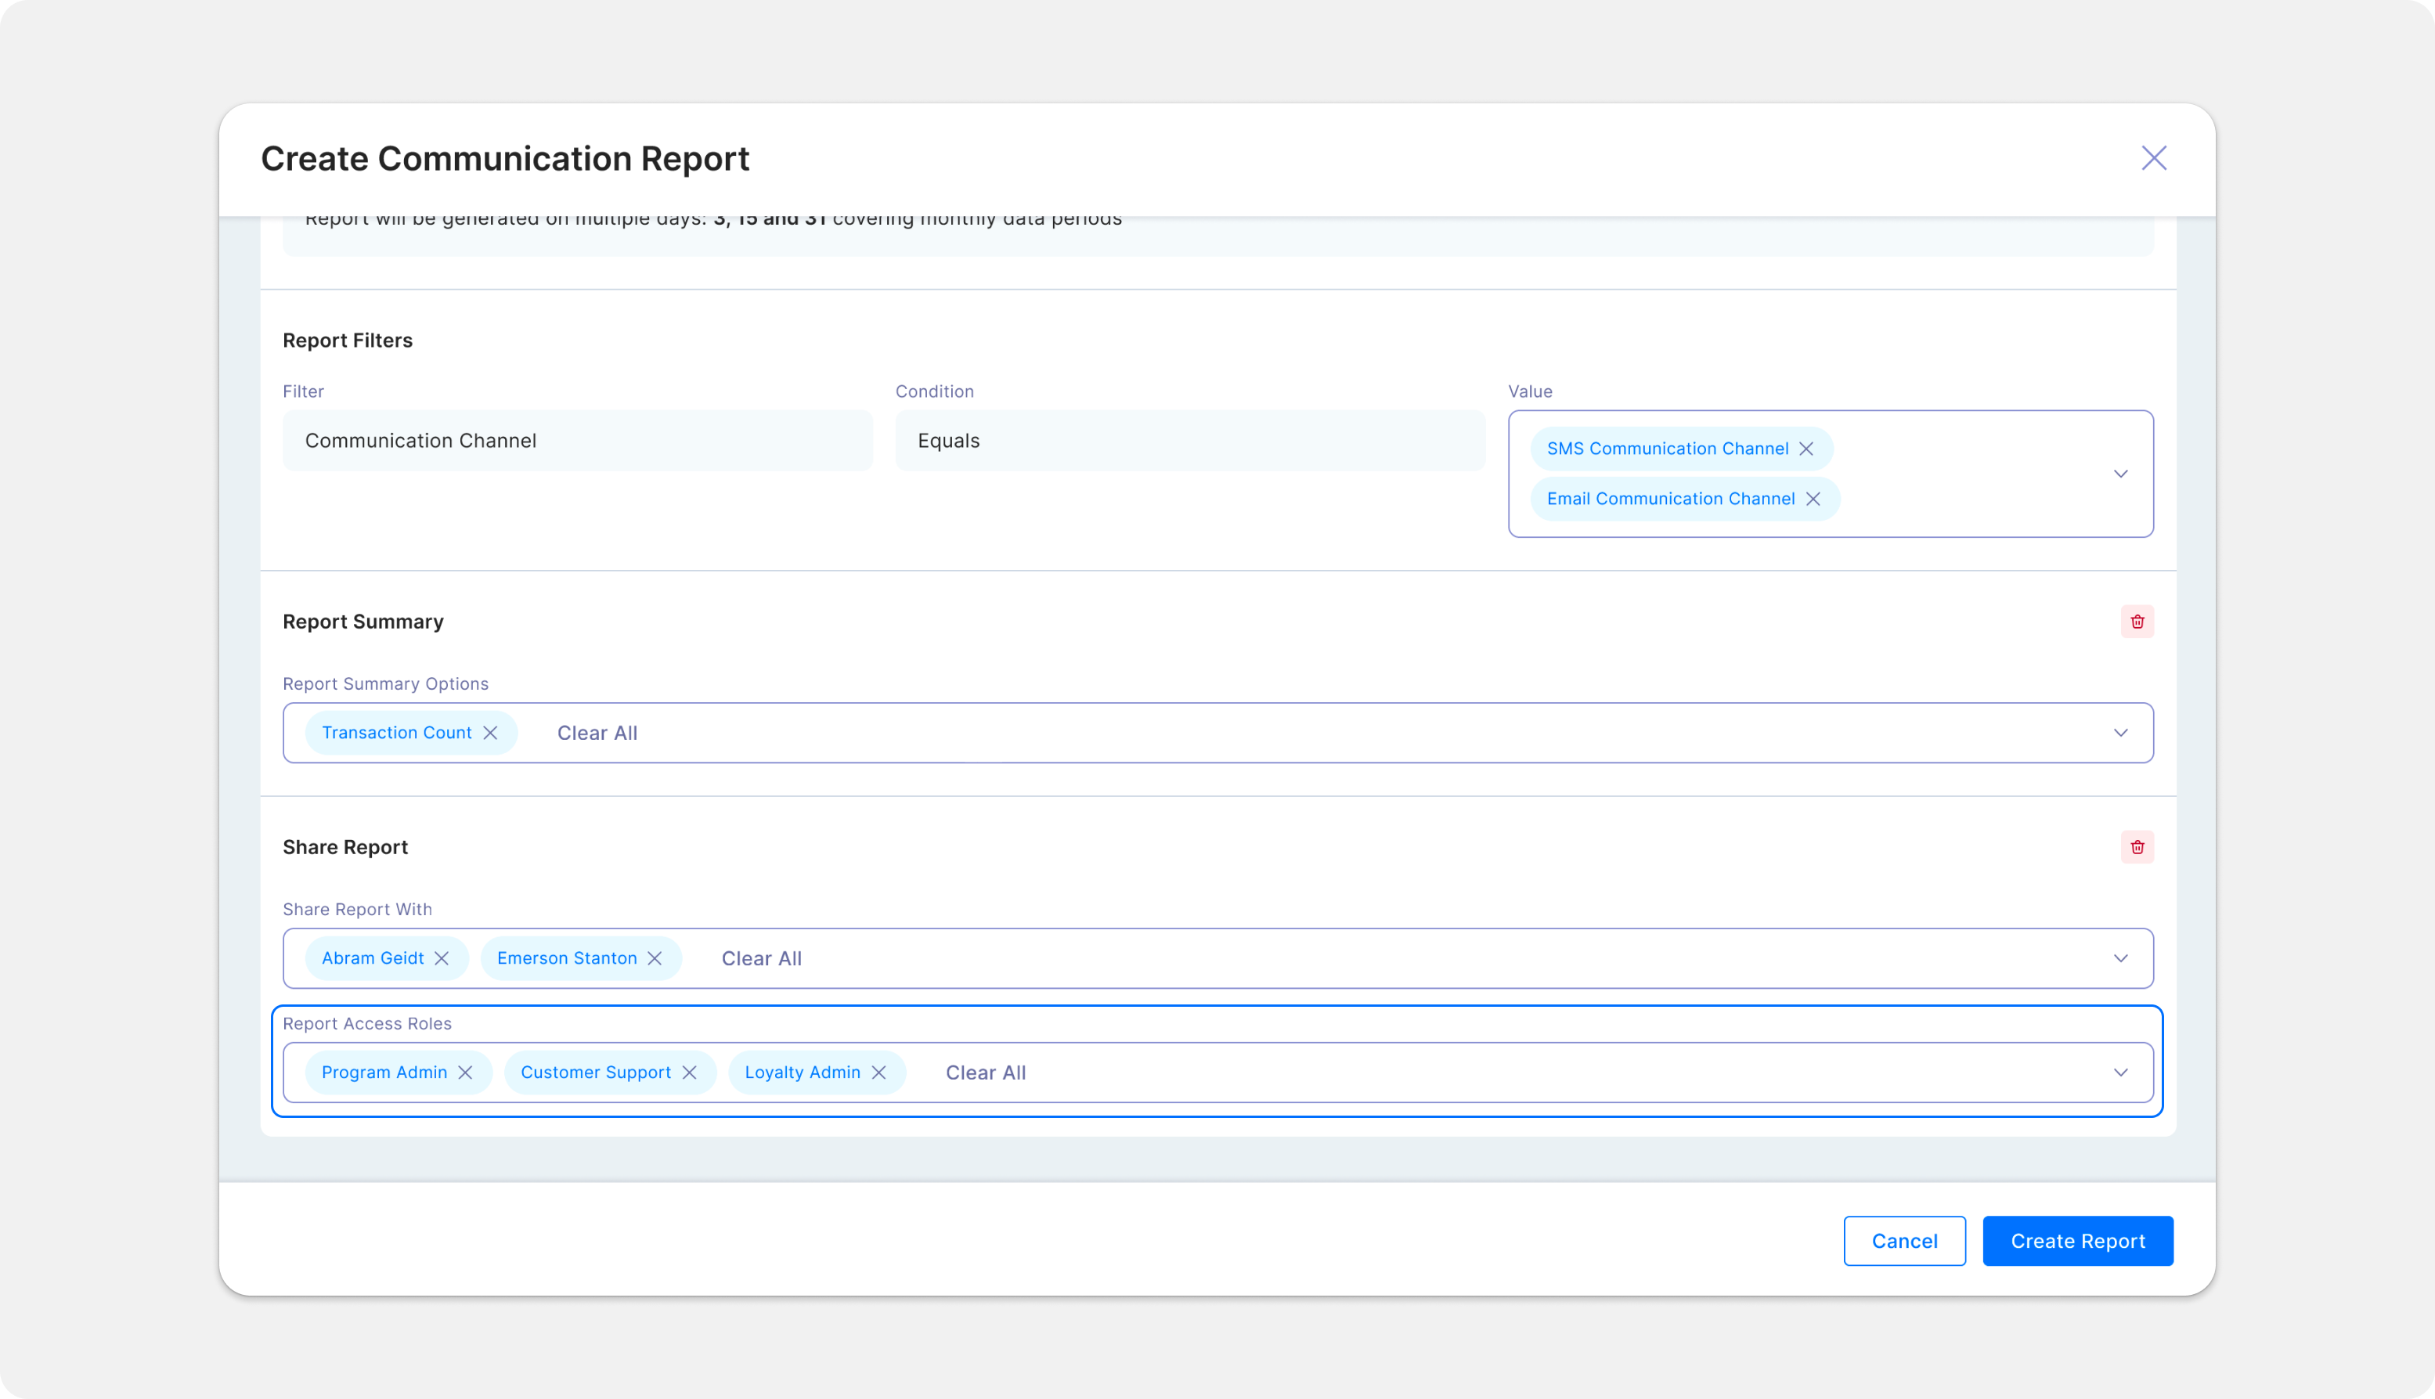Open Report Summary Options dropdown
The height and width of the screenshot is (1399, 2435).
coord(2119,733)
